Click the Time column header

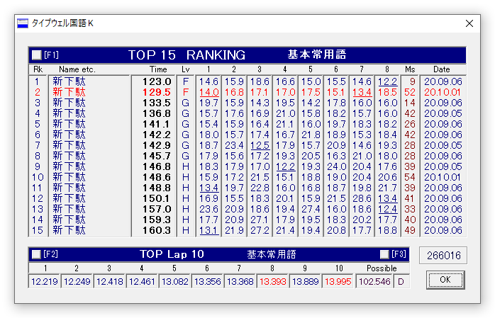pos(158,69)
